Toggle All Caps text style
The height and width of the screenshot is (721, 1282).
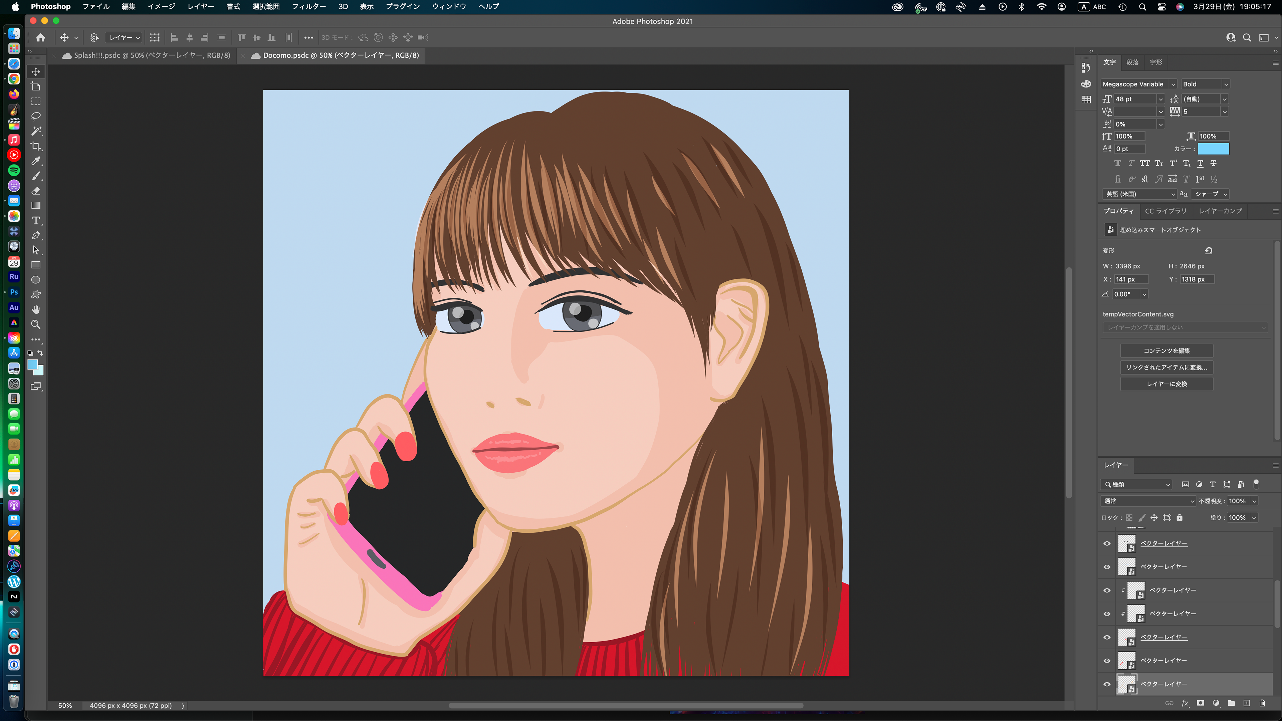point(1145,163)
